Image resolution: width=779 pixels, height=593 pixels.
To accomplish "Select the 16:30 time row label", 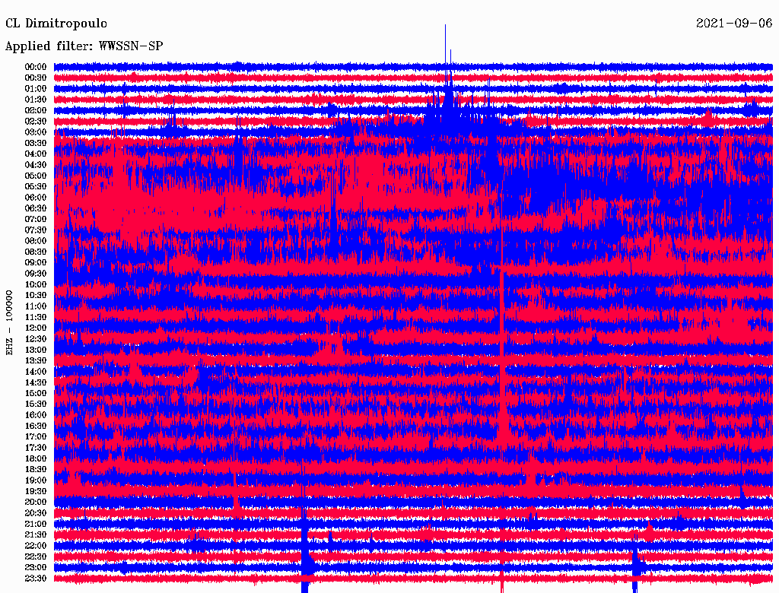I will 36,426.
